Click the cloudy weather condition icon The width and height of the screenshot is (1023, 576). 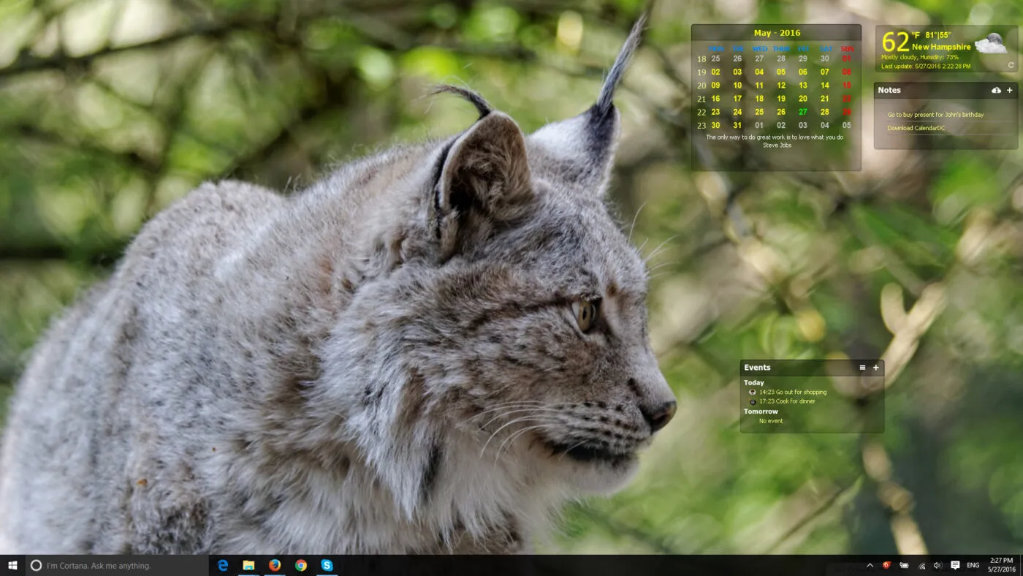point(991,44)
